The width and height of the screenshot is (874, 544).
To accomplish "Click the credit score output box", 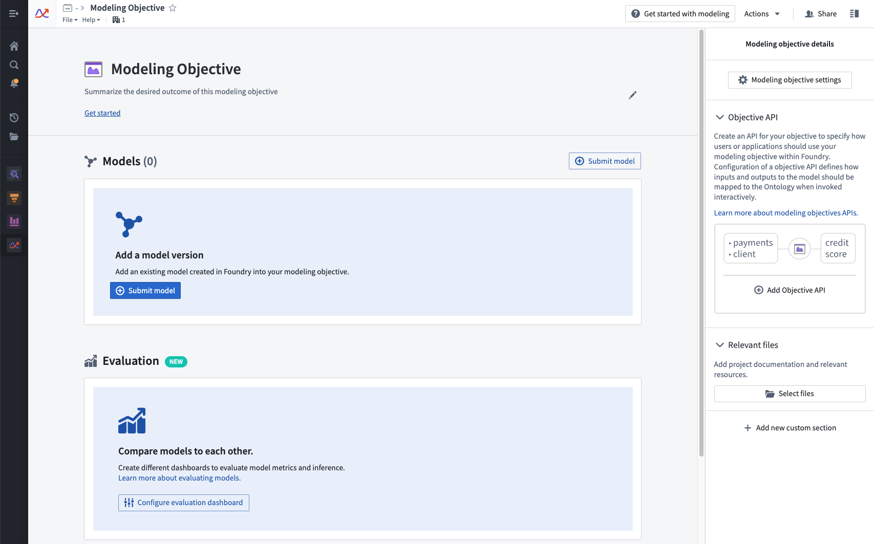I will tap(838, 249).
